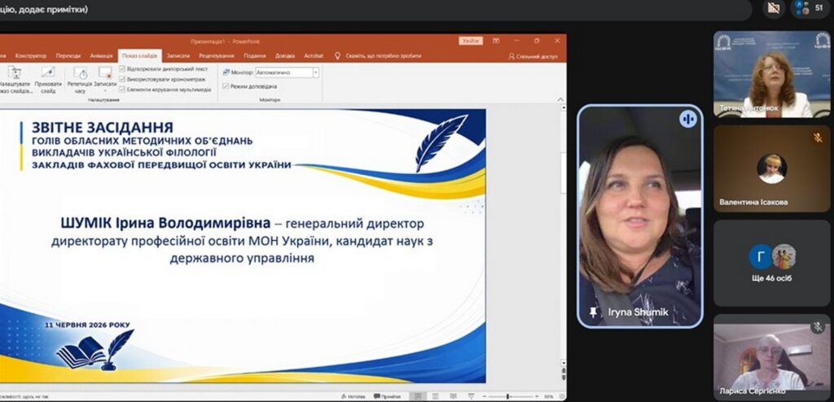
Task: Click 'Скажіть, що потрібно зробити' search box
Action: click(x=383, y=56)
